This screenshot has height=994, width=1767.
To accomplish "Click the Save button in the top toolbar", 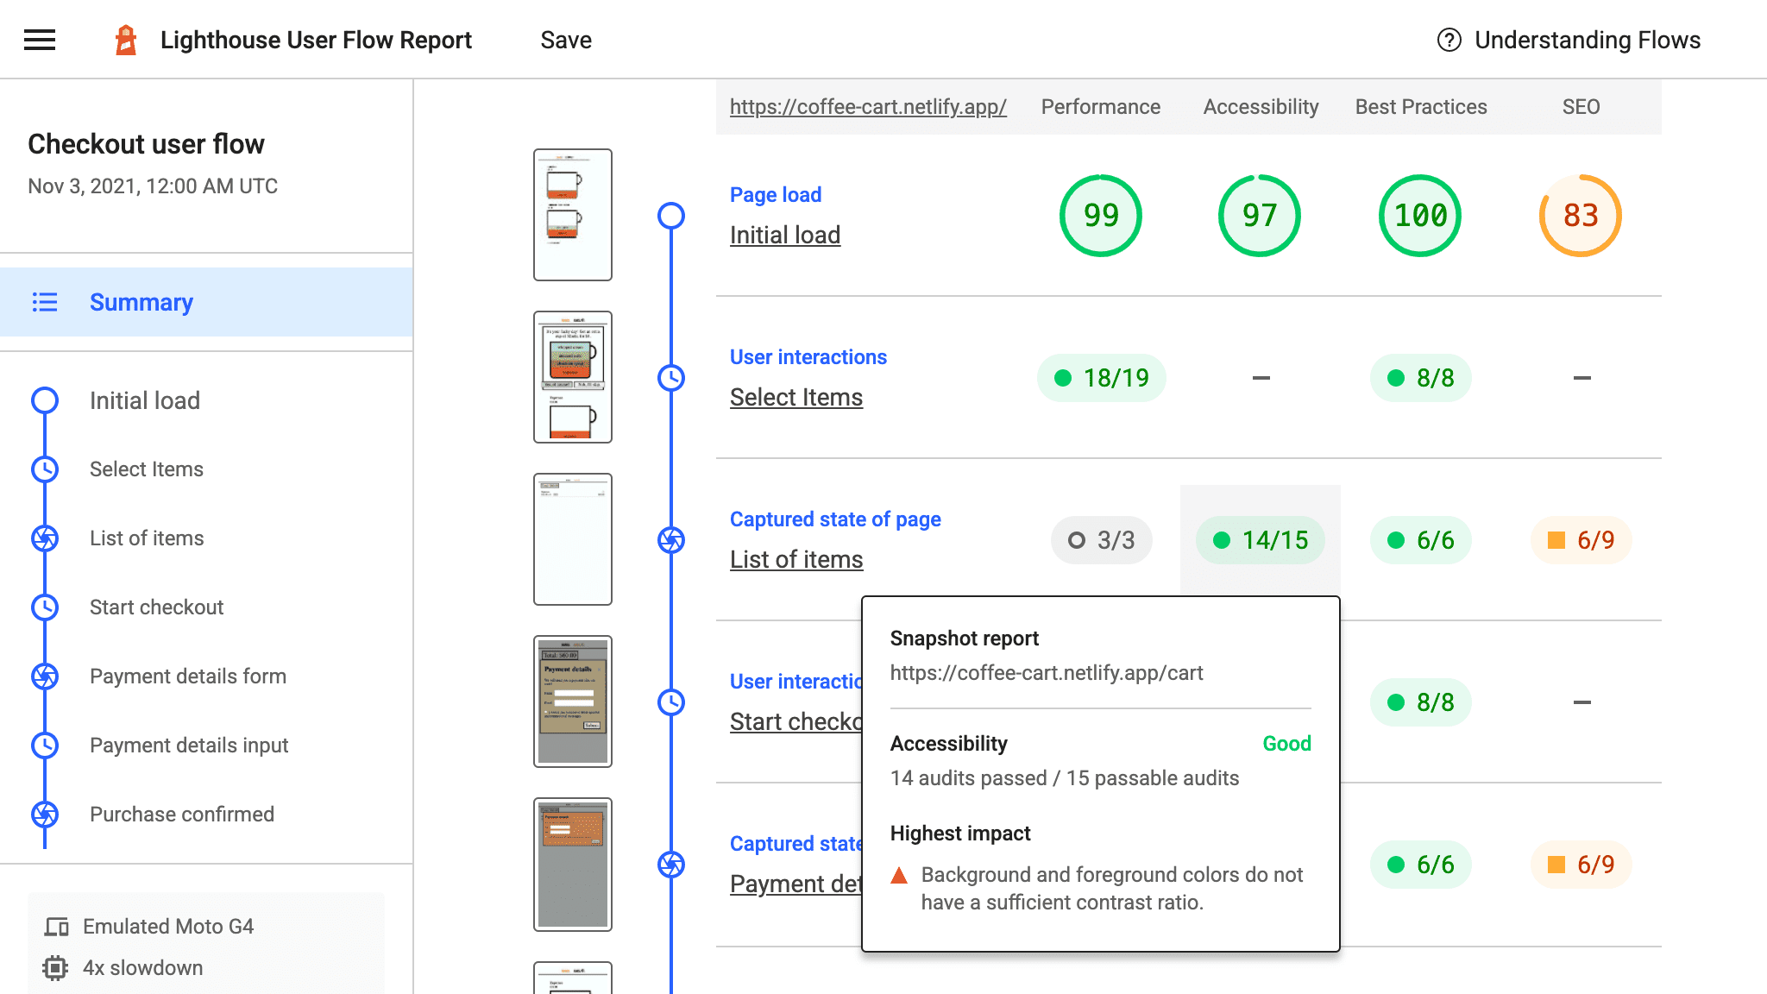I will click(x=565, y=39).
